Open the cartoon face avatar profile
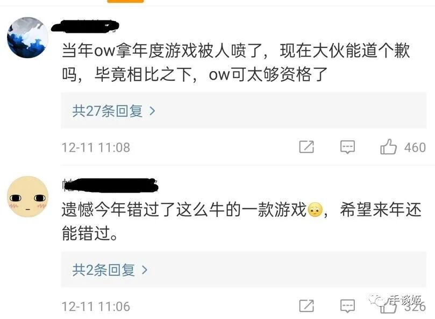The width and height of the screenshot is (435, 319). pos(28,196)
